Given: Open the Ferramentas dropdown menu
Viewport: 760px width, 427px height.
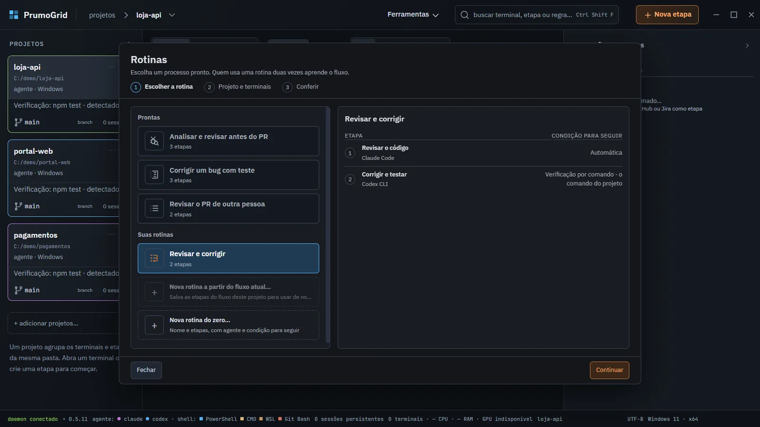Looking at the screenshot, I should point(413,15).
